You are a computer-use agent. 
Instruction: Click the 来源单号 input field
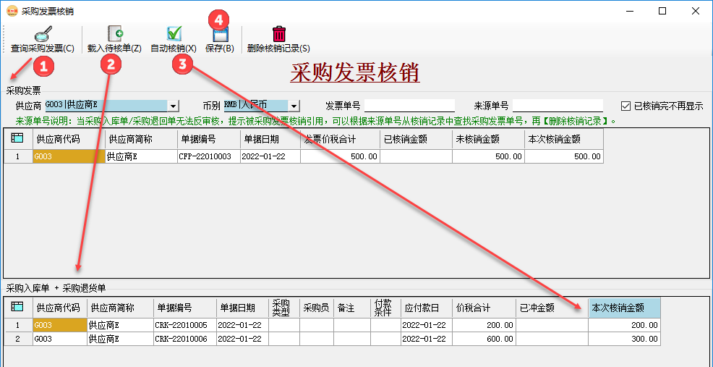[x=558, y=106]
